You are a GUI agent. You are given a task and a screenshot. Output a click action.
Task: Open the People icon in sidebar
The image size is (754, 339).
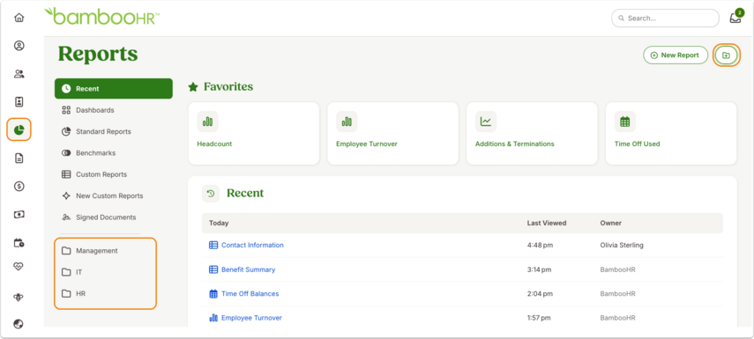[19, 74]
